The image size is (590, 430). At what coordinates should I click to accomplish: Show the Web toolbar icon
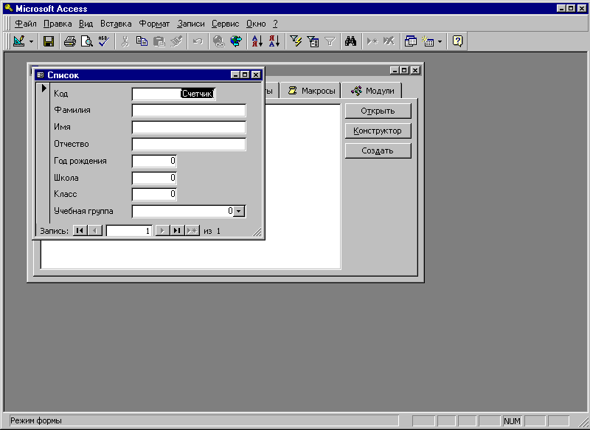coord(236,41)
